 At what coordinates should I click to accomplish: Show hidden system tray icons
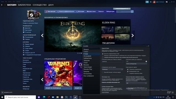[154, 97]
